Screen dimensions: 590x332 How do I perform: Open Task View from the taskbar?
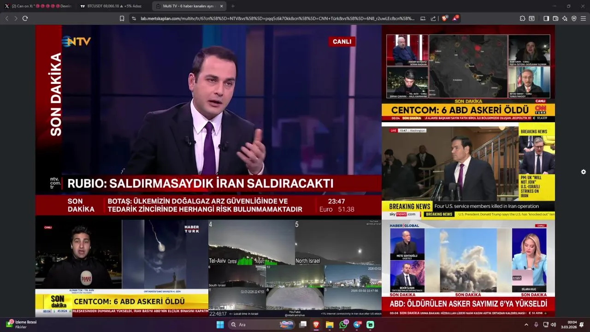pos(303,325)
